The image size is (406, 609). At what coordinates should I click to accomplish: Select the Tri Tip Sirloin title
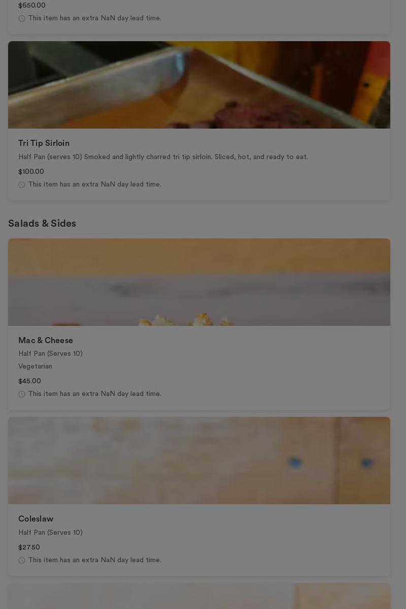click(44, 143)
